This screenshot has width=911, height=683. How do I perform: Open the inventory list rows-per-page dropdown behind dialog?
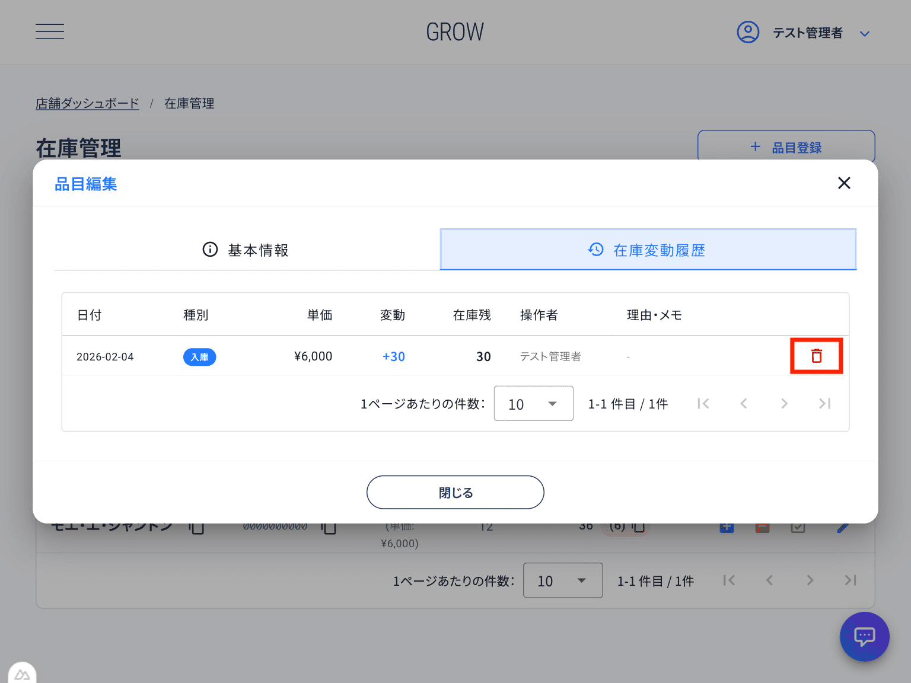click(x=563, y=580)
